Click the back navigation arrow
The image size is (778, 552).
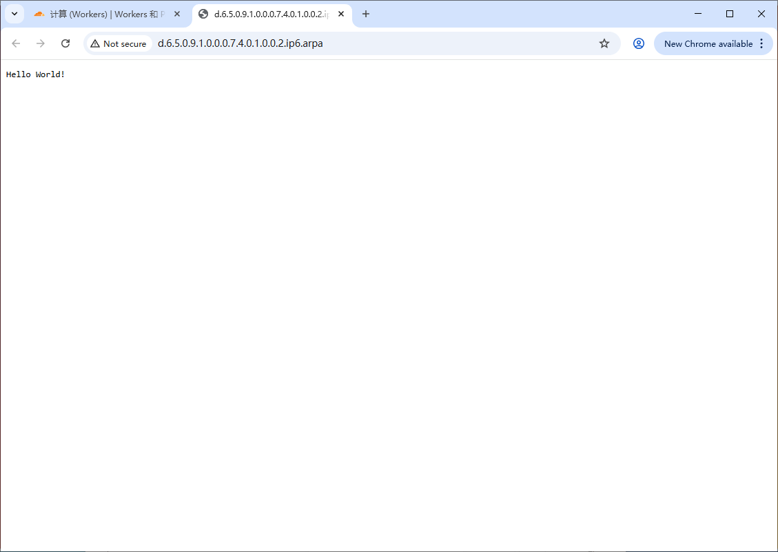(x=16, y=43)
